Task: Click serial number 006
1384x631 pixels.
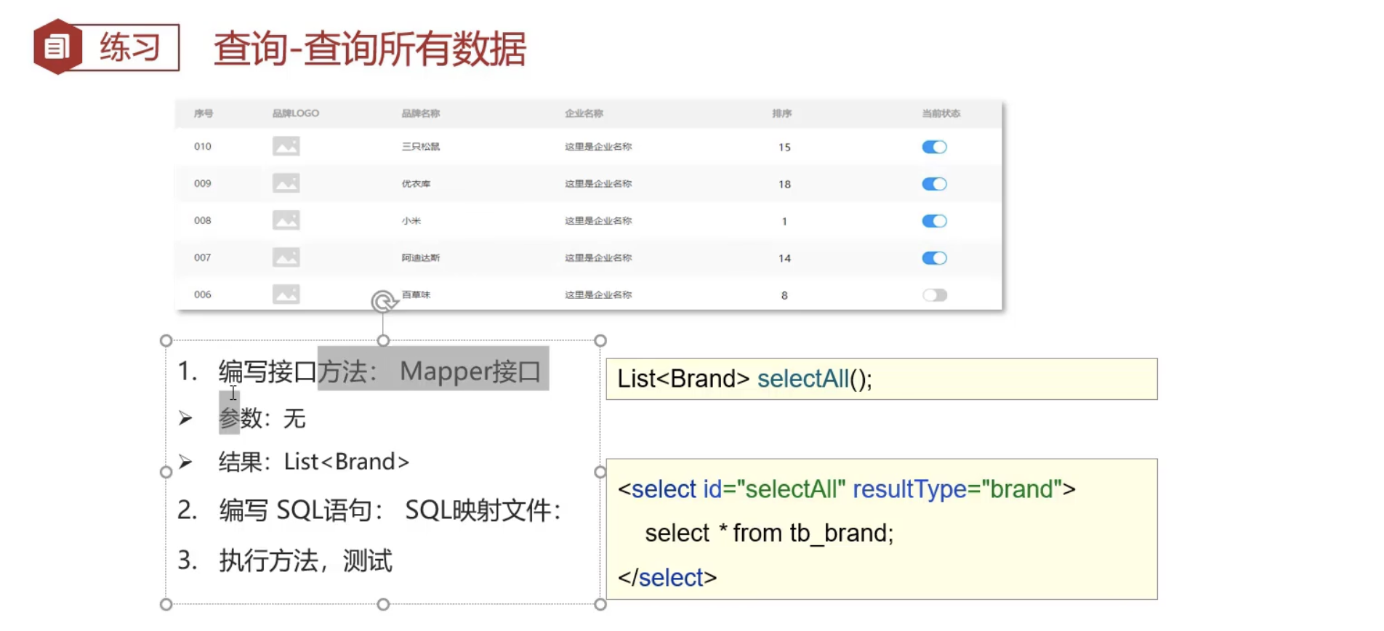Action: click(x=203, y=294)
